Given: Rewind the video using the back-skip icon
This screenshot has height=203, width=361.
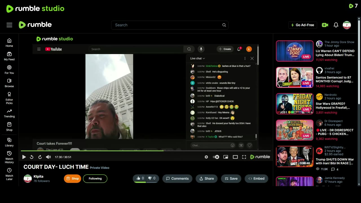Looking at the screenshot, I should 32,157.
